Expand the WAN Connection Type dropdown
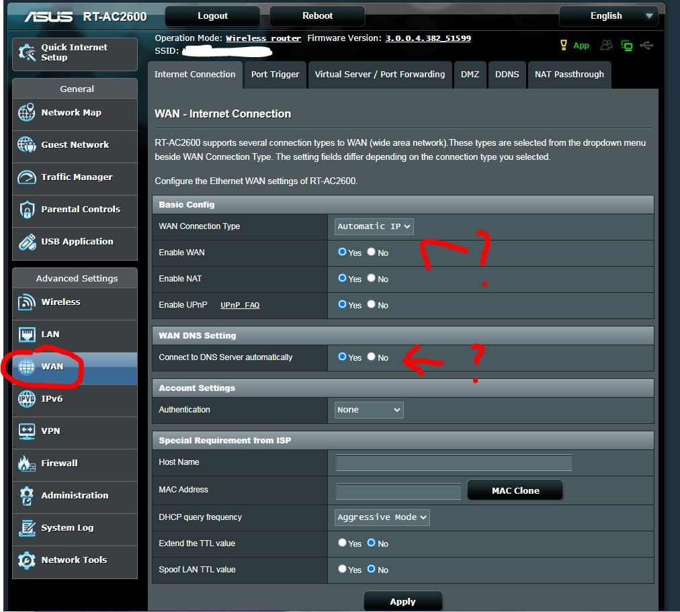This screenshot has width=680, height=612. (374, 226)
